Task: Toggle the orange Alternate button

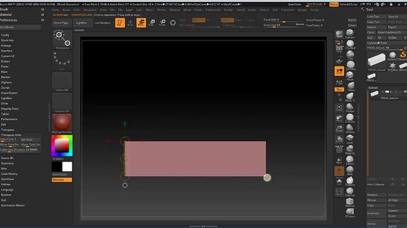Action: coord(62,180)
